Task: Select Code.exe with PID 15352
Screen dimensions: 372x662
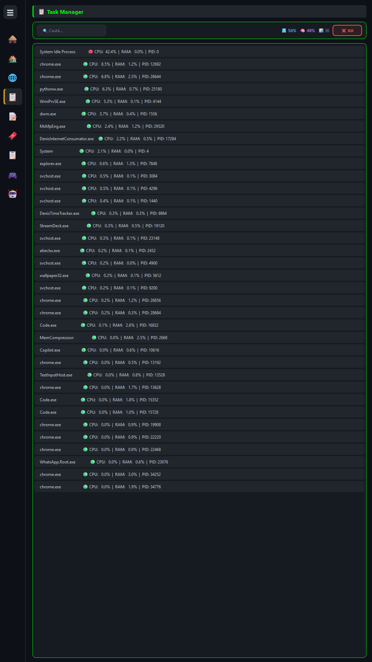Action: [x=199, y=400]
